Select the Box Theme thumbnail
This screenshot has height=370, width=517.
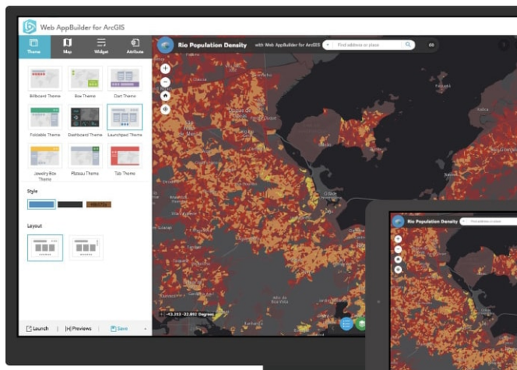(85, 79)
